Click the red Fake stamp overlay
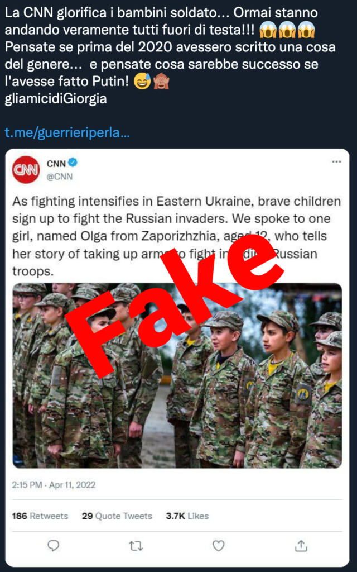The image size is (357, 572). (x=175, y=307)
